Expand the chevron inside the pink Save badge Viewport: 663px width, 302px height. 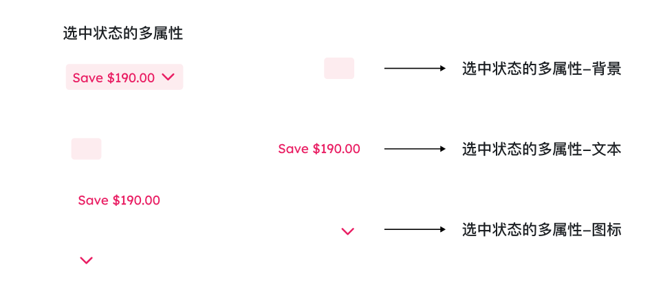point(169,78)
